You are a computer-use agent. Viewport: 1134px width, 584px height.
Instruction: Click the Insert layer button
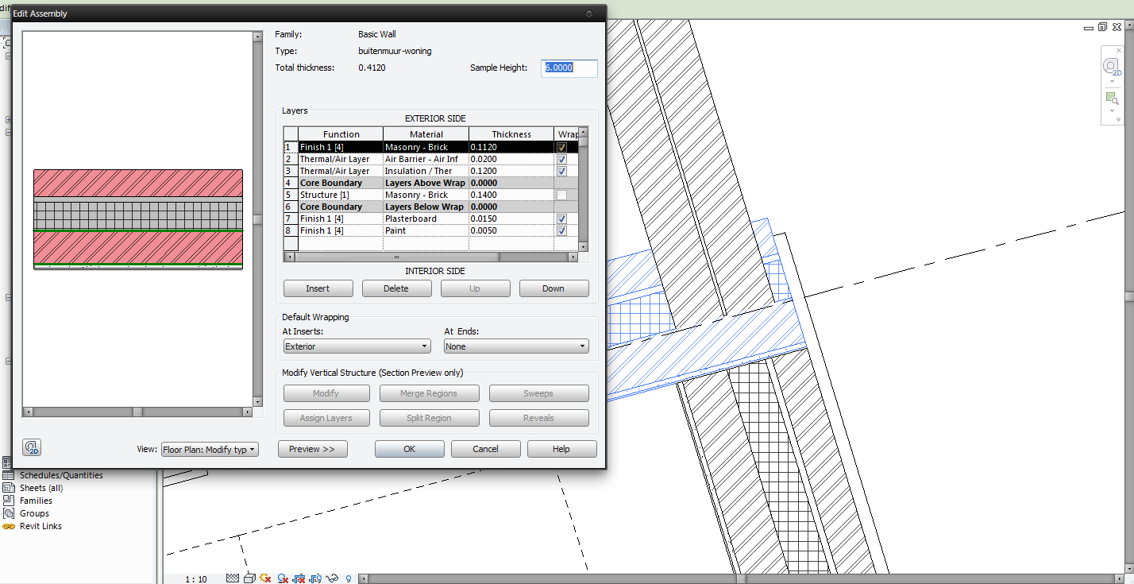click(x=318, y=288)
